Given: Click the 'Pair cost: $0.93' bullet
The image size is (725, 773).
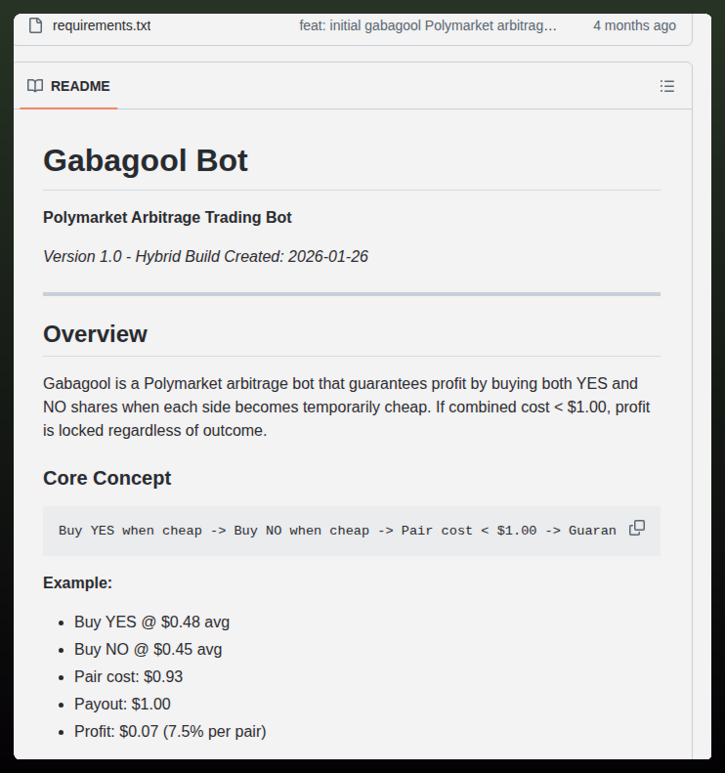Looking at the screenshot, I should coord(128,677).
